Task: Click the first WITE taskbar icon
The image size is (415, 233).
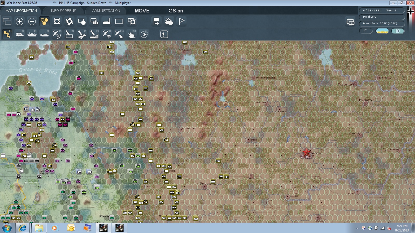Action: 103,228
